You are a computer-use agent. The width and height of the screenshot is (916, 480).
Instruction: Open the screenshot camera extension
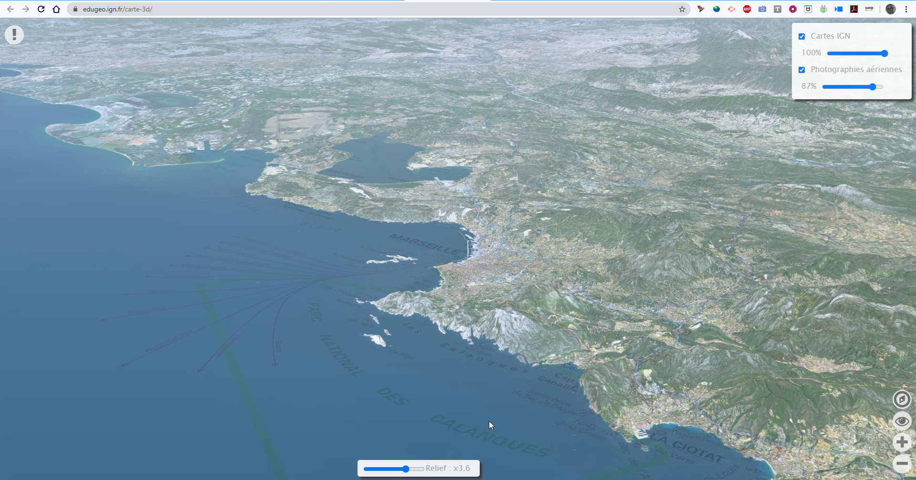[762, 9]
